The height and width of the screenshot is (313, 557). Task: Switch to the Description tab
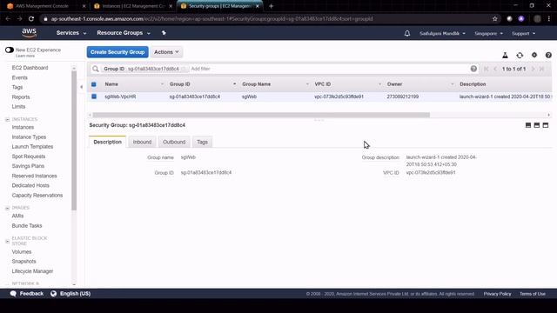coord(107,142)
